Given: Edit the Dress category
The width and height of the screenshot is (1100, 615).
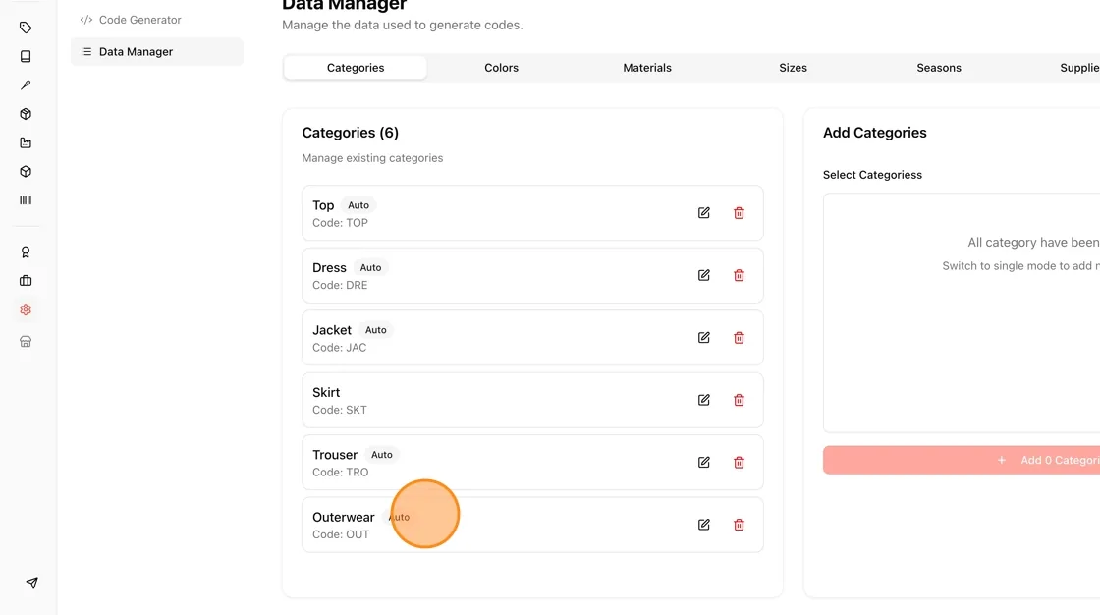Looking at the screenshot, I should tap(703, 275).
